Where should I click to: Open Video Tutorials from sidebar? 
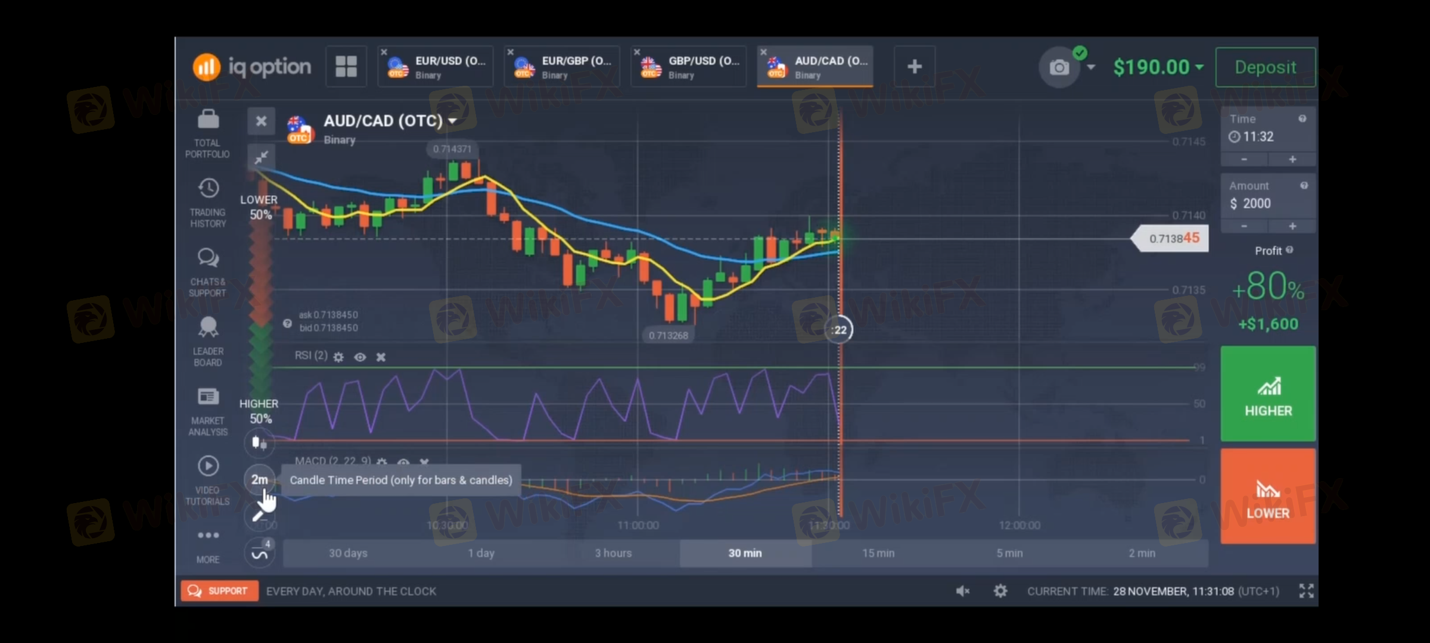pyautogui.click(x=208, y=481)
